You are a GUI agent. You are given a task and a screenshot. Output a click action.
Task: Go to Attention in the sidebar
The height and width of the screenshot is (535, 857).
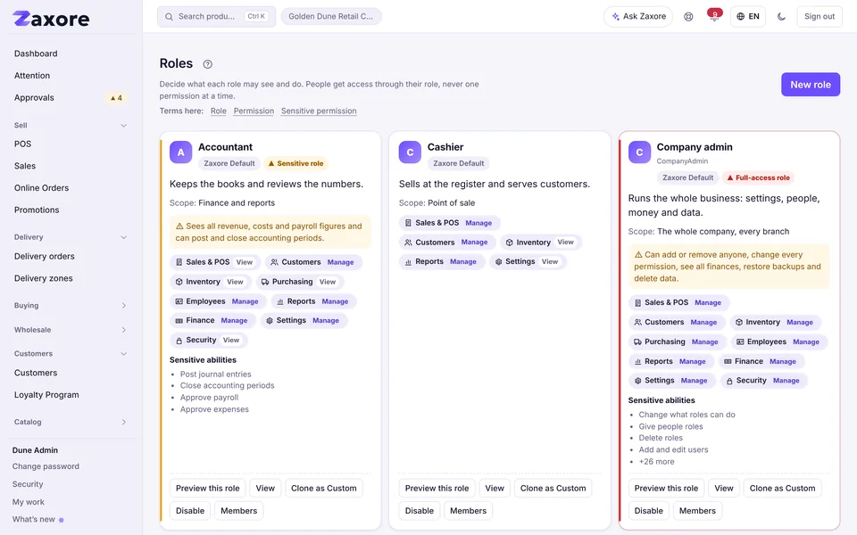pos(32,75)
